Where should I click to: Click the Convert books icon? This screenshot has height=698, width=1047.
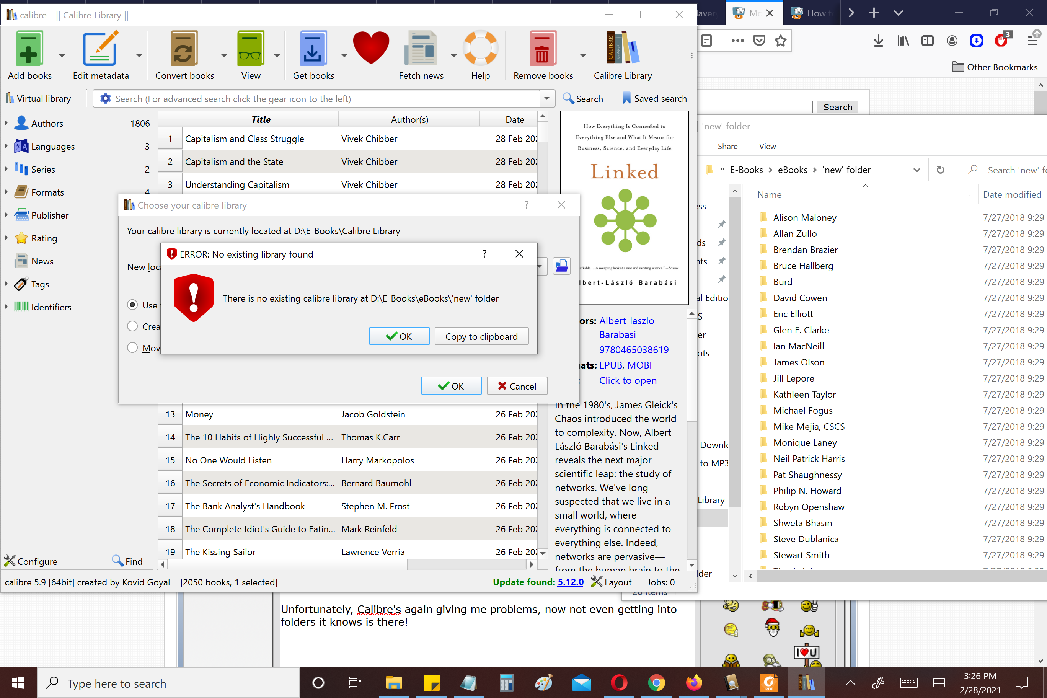[x=184, y=48]
